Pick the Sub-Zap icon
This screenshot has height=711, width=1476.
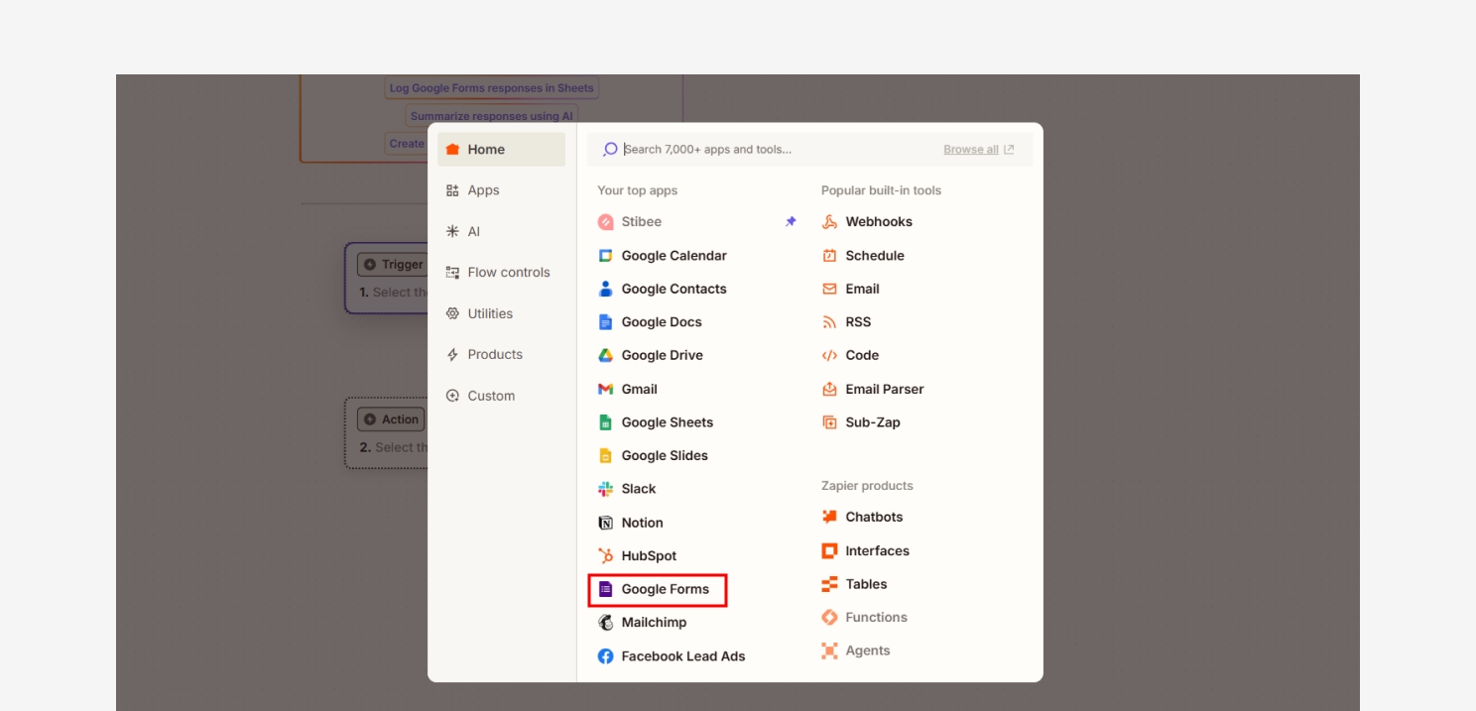[830, 422]
